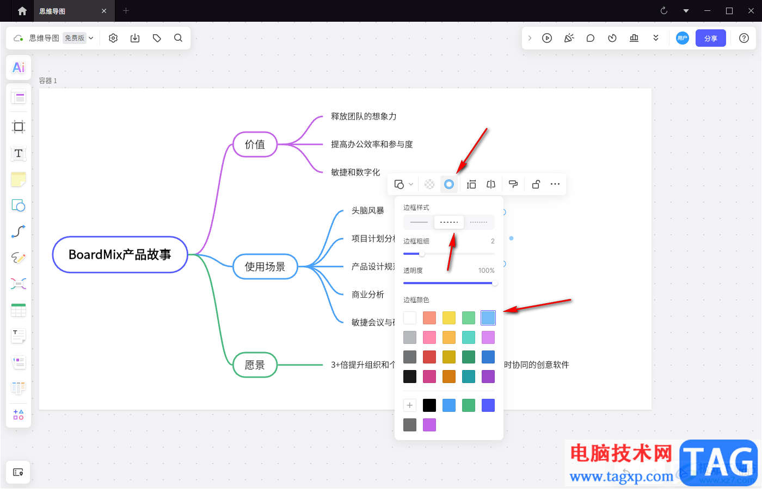762x489 pixels.
Task: Click the 免费版 plan badge
Action: (x=75, y=38)
